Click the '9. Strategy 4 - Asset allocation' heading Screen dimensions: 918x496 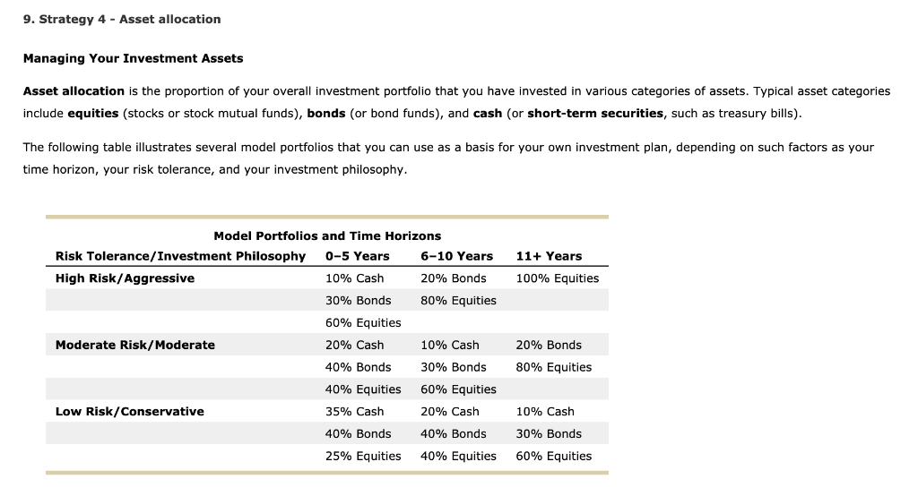tap(122, 20)
